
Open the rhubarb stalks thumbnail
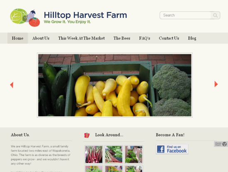tap(94, 155)
